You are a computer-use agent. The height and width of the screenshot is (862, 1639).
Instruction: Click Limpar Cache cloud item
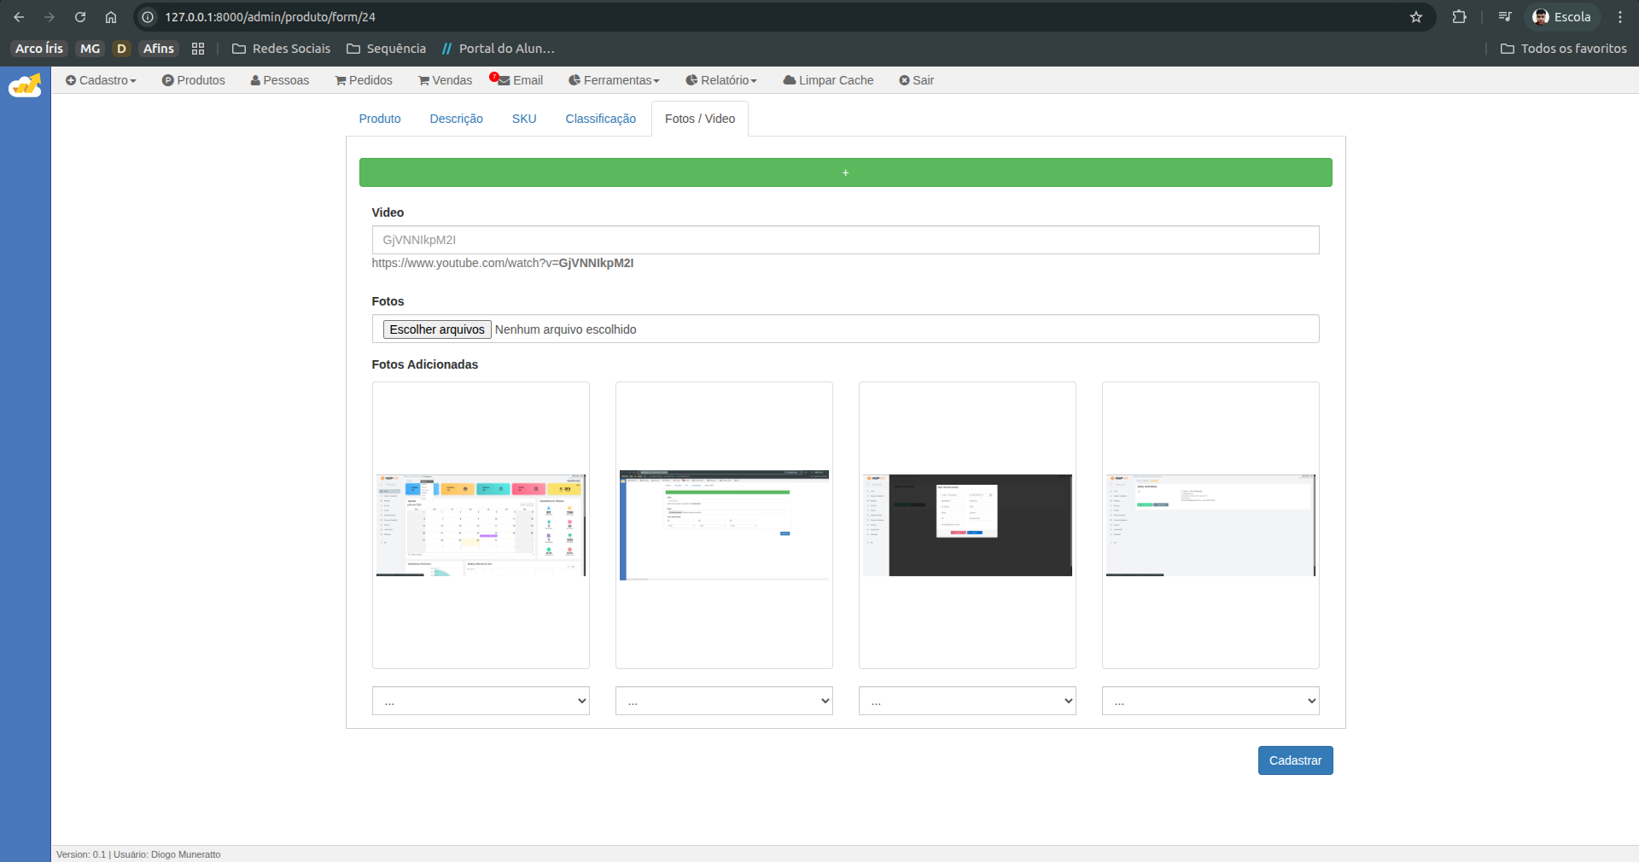tap(828, 80)
